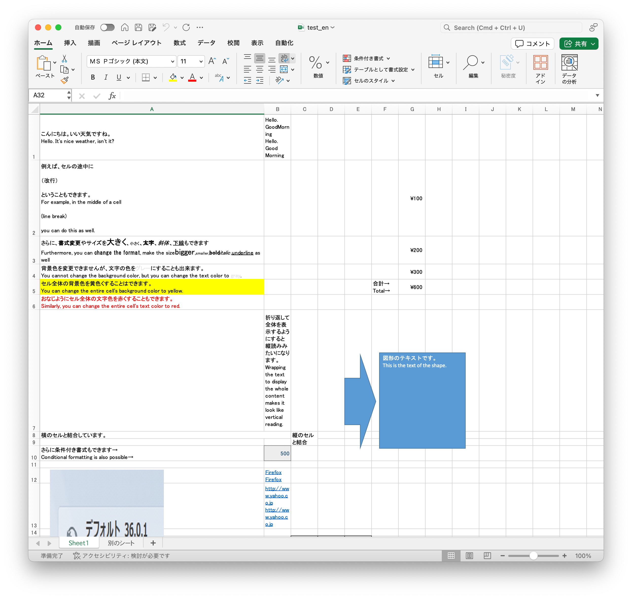Select middle vertical alignment
Viewport: 632px width, 599px height.
tap(260, 58)
